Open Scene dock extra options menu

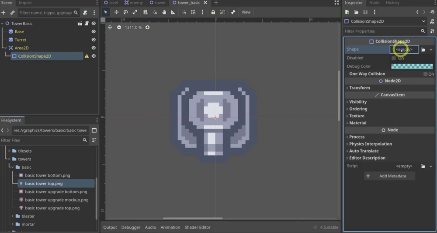(94, 13)
